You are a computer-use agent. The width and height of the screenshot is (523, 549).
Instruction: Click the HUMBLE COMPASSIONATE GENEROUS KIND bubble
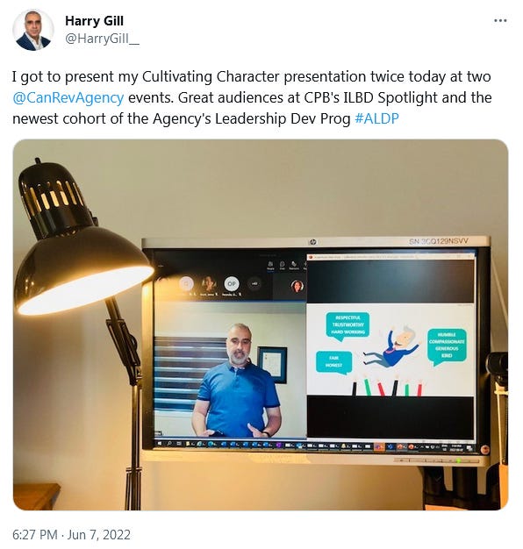tap(447, 346)
